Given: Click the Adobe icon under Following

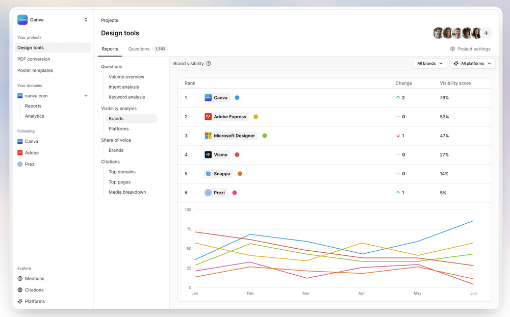Looking at the screenshot, I should tap(20, 153).
